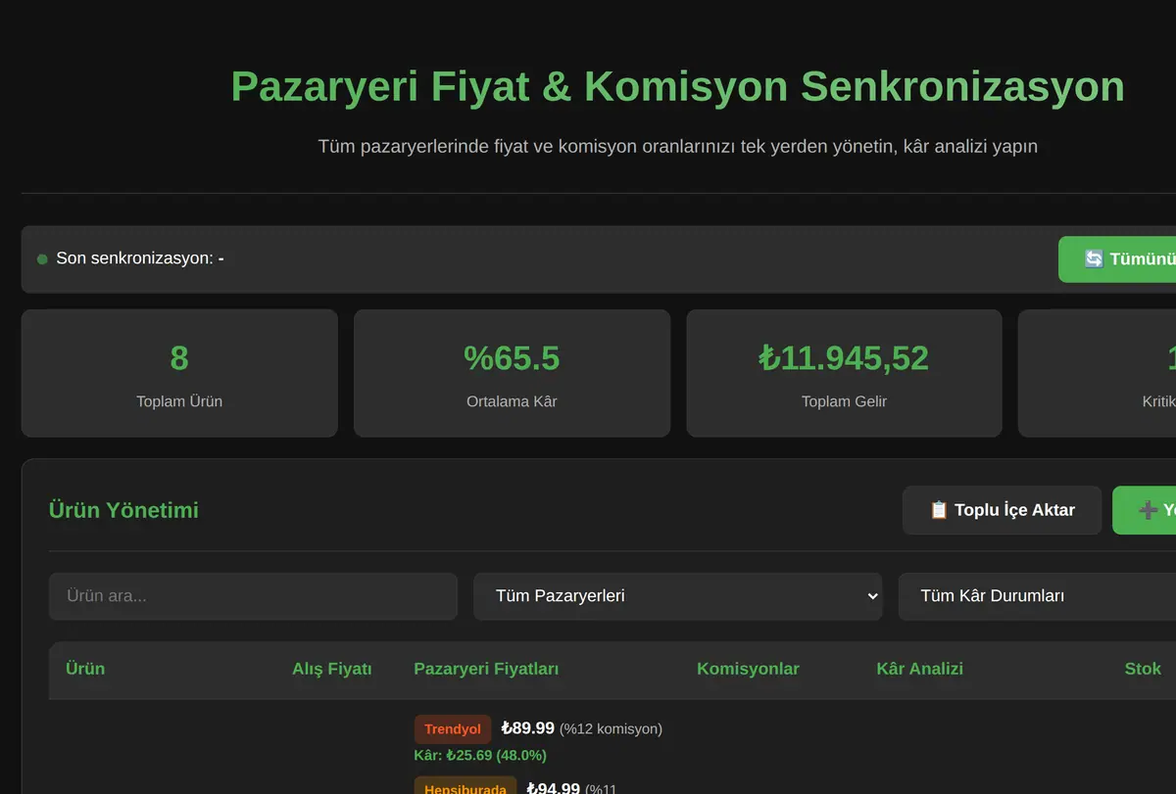Select the Toplam Gelir ₺11.945,52 card
The image size is (1176, 794).
coord(844,373)
